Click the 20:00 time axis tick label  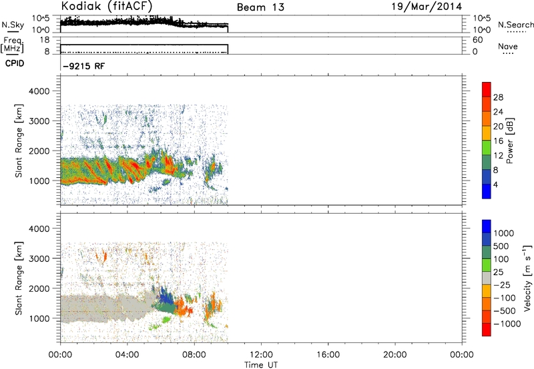pos(394,355)
